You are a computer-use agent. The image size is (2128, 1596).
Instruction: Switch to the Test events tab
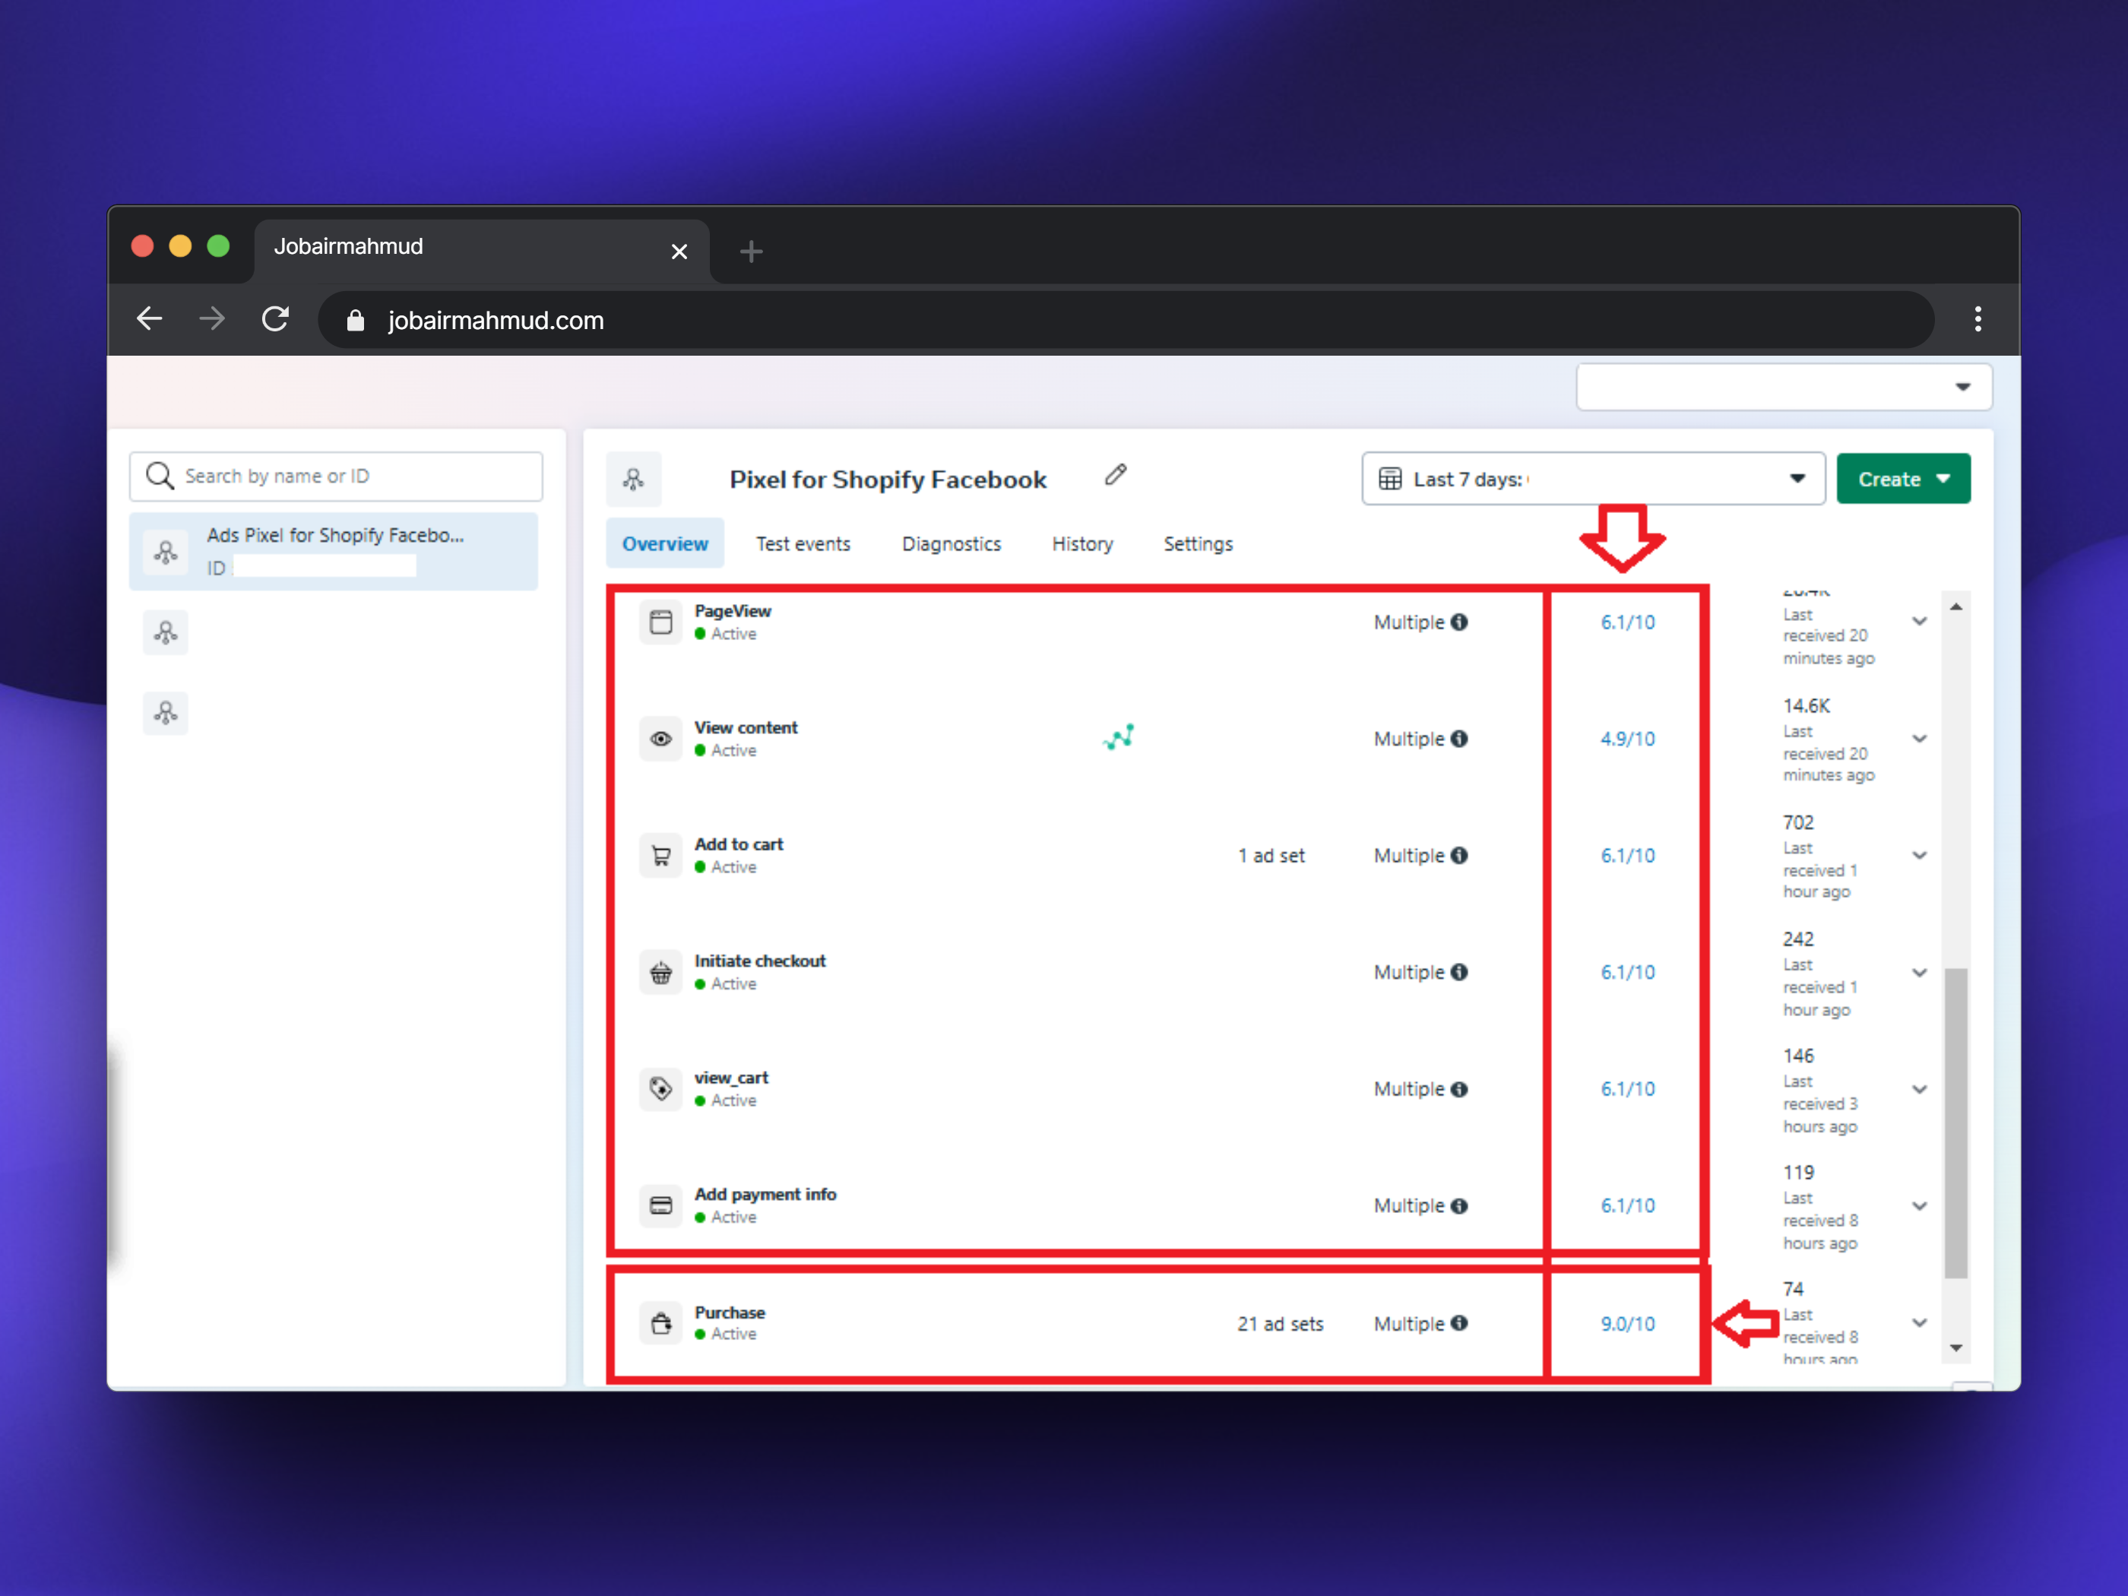pos(803,544)
